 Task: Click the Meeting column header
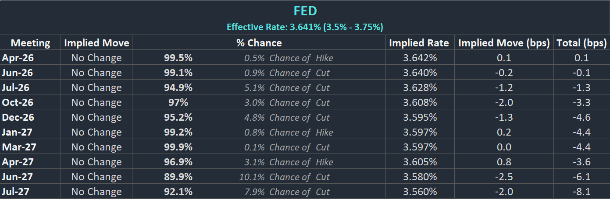pyautogui.click(x=31, y=43)
